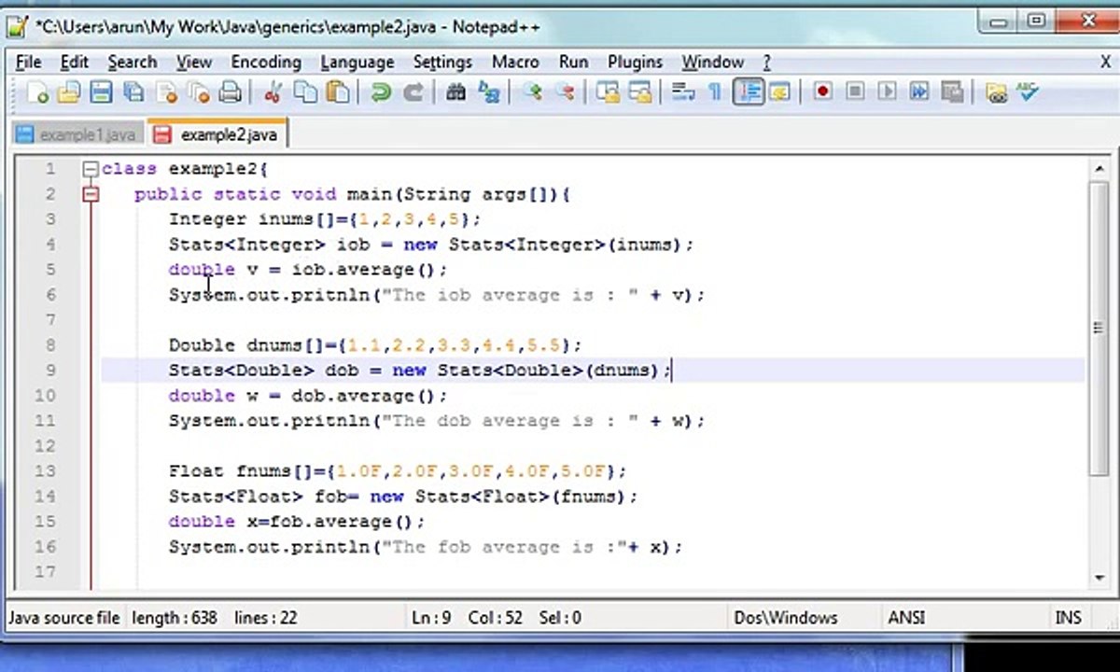Toggle the Word wrap toolbar button

(683, 92)
